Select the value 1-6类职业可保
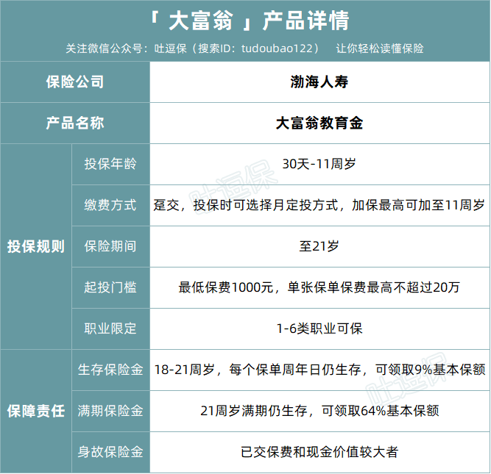491x474 pixels. pyautogui.click(x=319, y=329)
